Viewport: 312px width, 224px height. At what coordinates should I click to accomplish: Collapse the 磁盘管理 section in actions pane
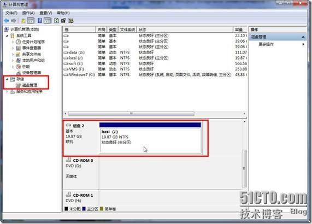coord(303,37)
